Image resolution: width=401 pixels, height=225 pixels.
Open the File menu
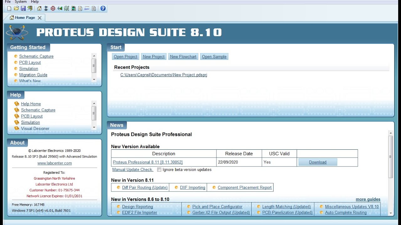pos(8,2)
